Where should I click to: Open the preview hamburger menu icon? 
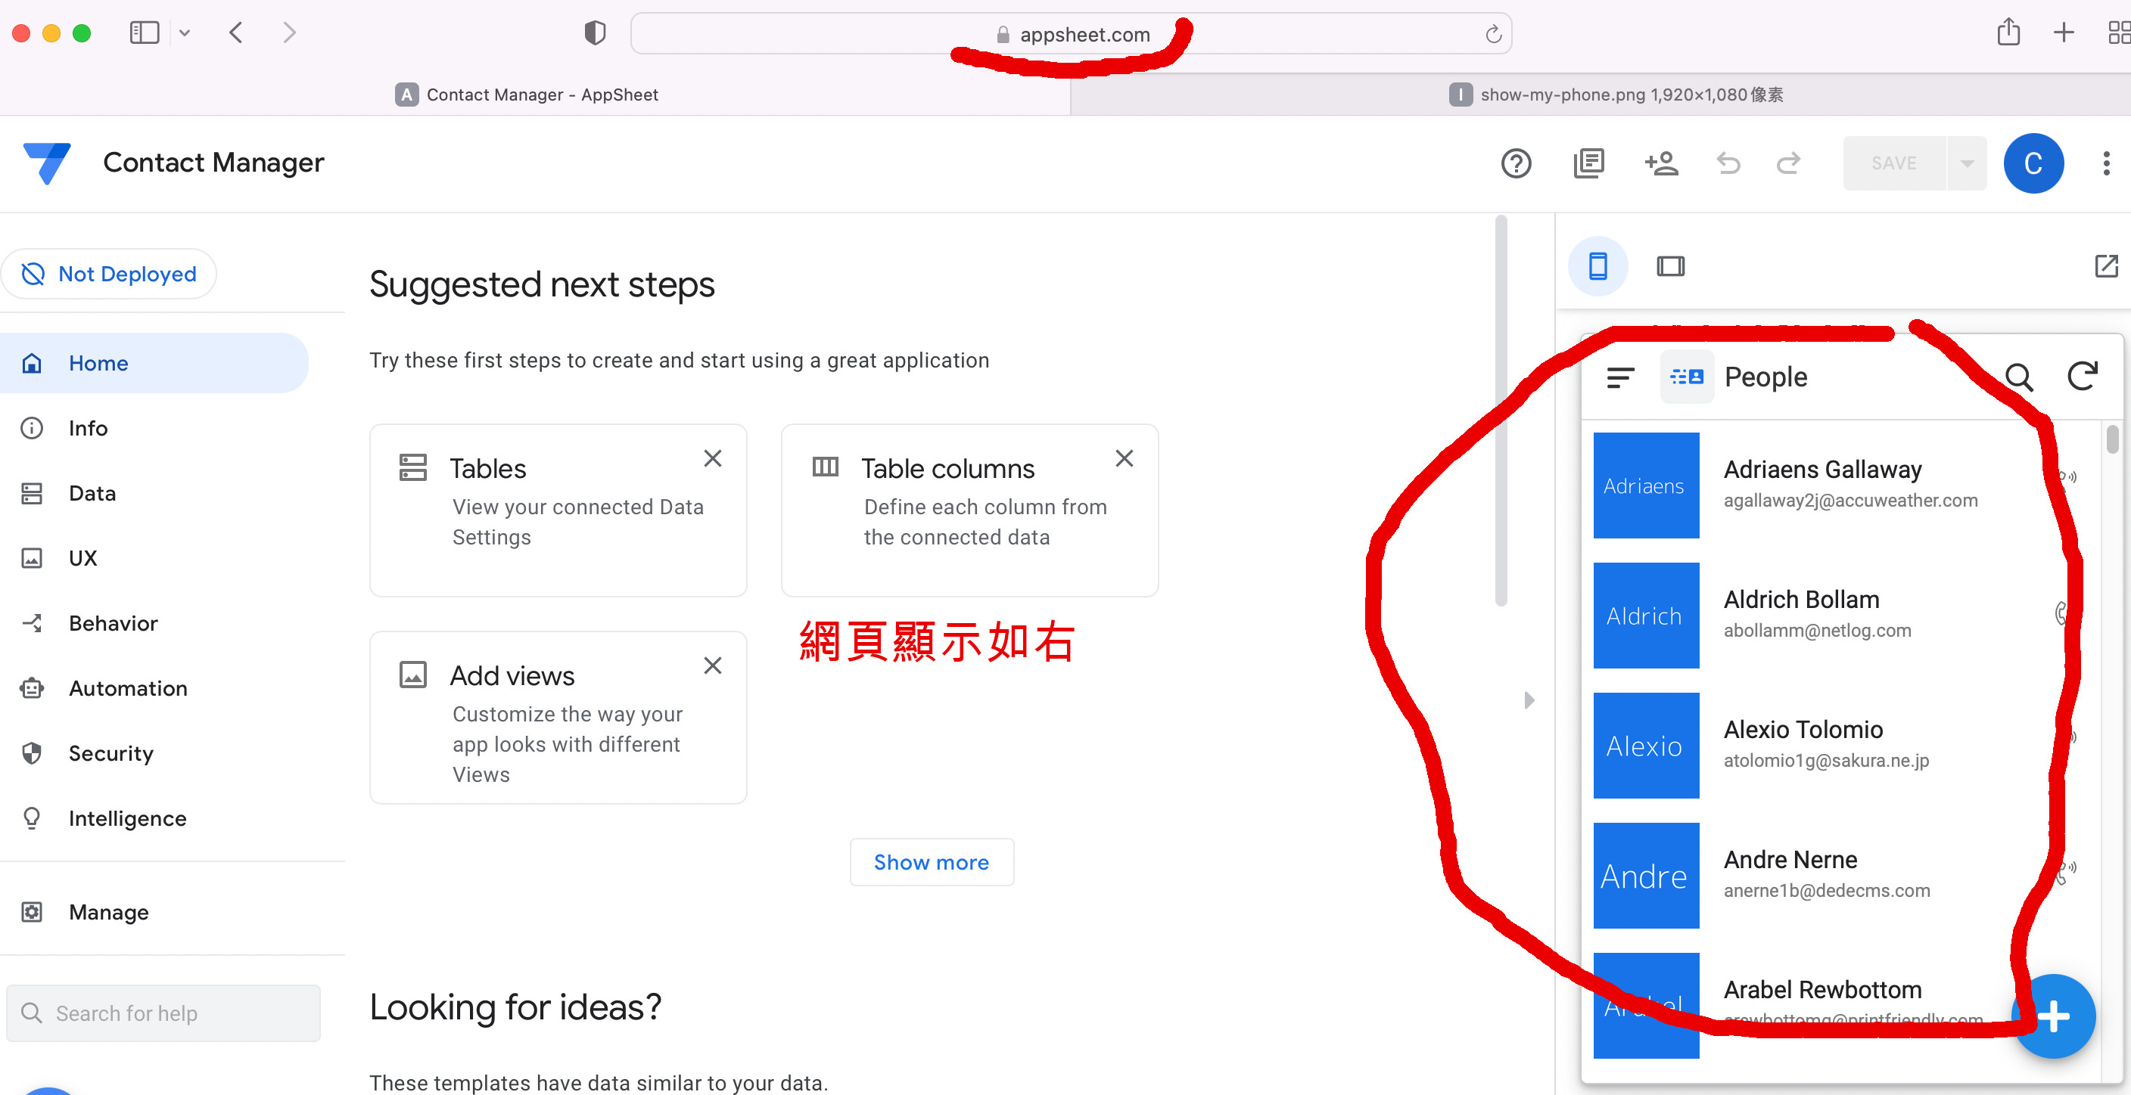pyautogui.click(x=1619, y=377)
